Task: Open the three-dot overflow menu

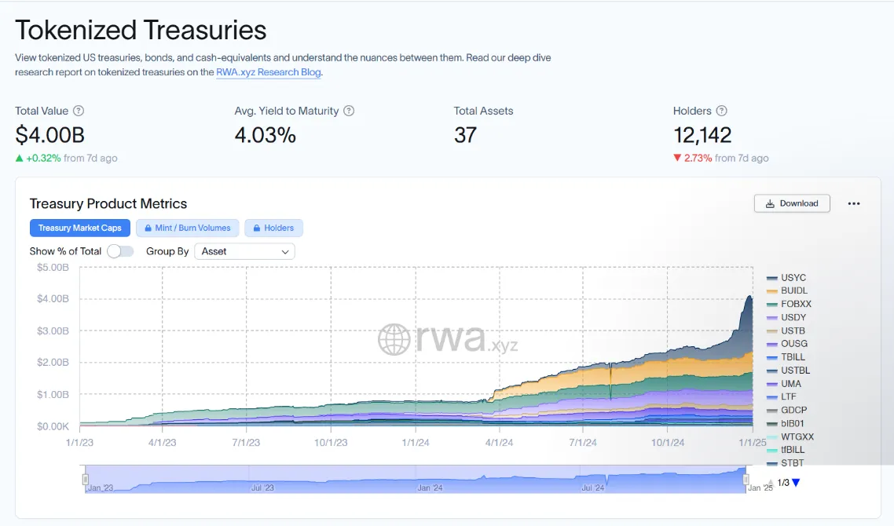Action: 854,203
